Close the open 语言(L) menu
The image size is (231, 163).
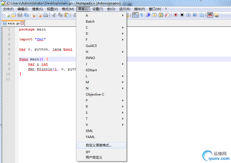pyautogui.click(x=83, y=9)
